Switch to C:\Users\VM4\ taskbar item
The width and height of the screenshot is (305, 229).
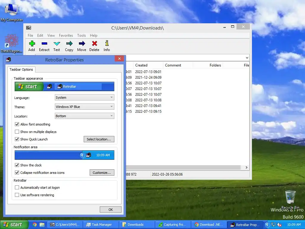point(65,225)
